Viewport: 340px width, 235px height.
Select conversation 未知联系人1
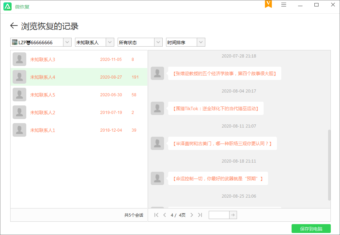79,130
